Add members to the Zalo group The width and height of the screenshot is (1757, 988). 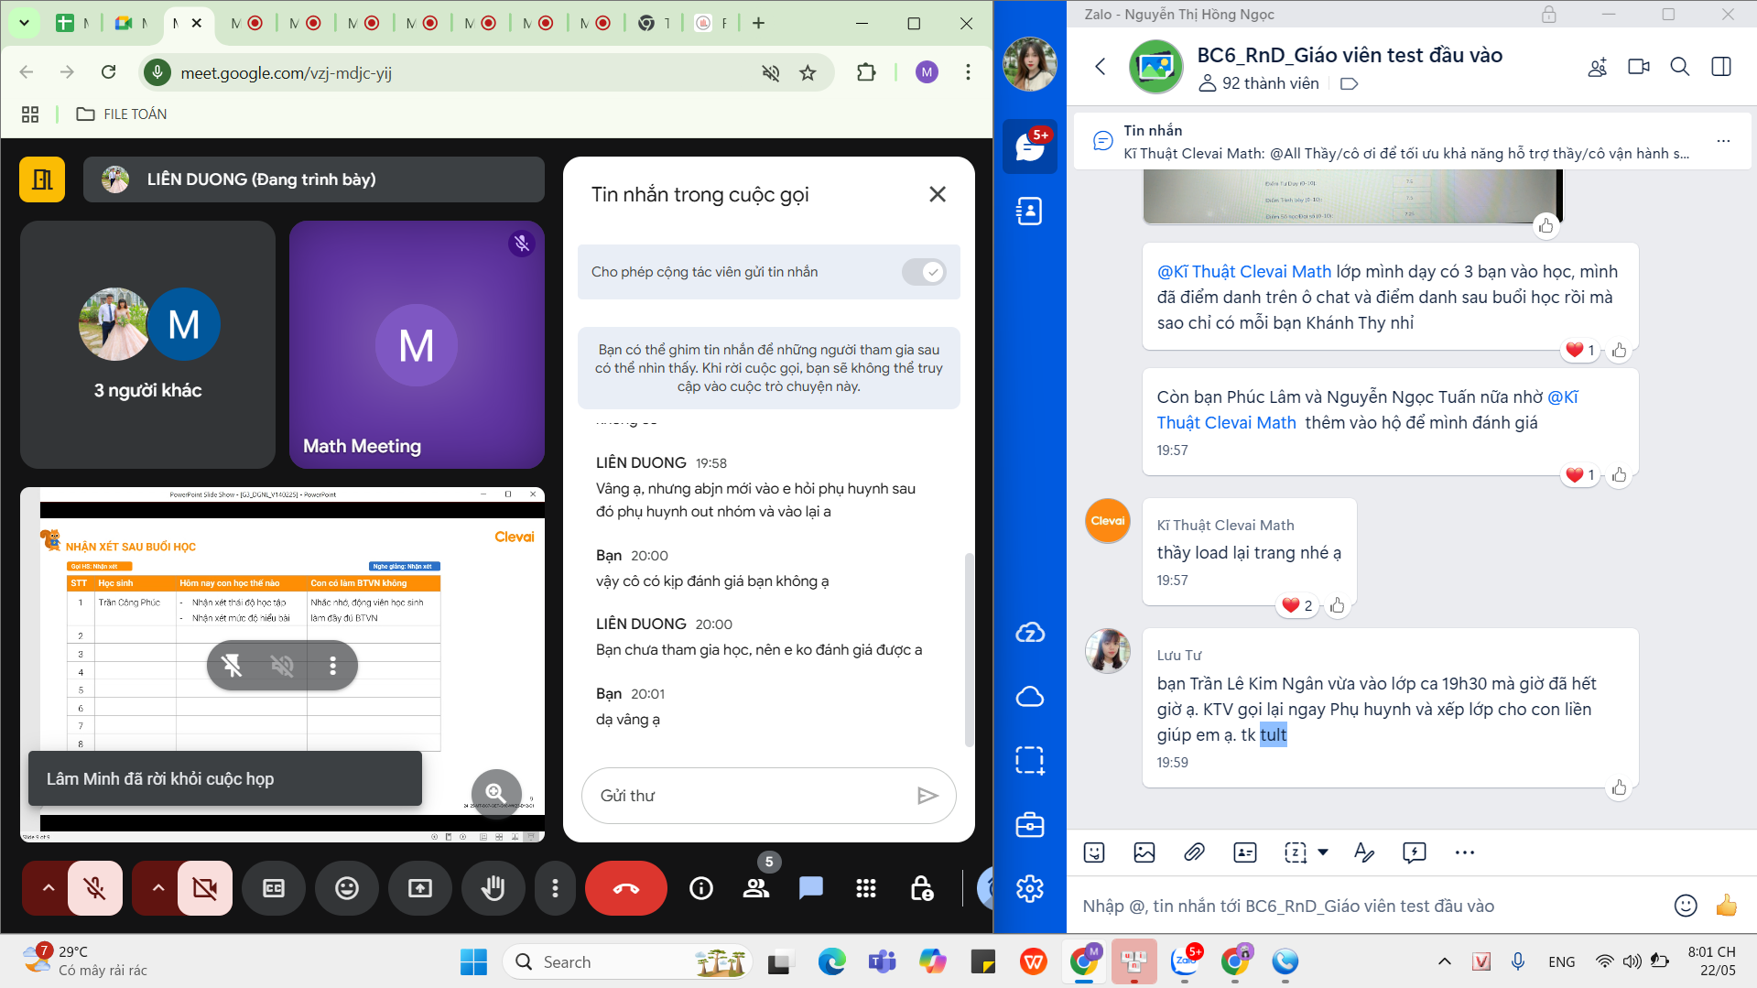pos(1598,67)
